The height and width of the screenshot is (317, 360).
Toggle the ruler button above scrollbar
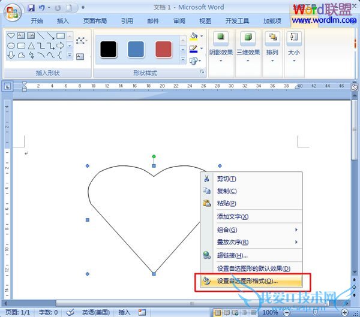tap(355, 87)
